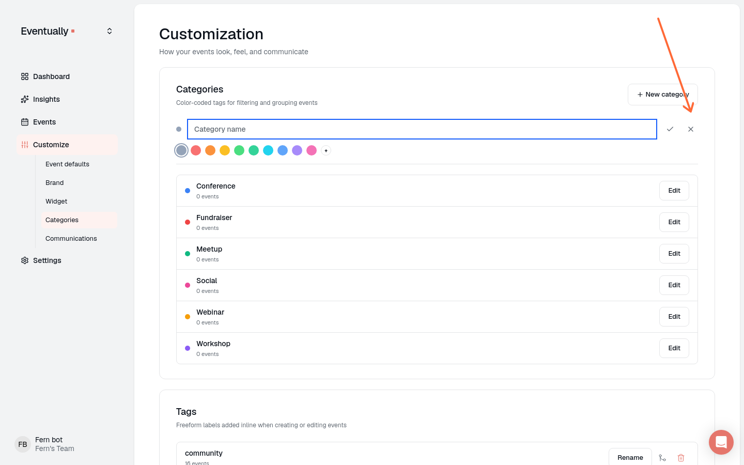
Task: Go to Insights in sidebar
Action: [67, 99]
